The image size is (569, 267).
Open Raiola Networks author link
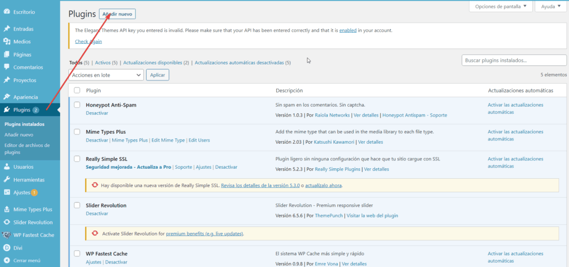(332, 115)
